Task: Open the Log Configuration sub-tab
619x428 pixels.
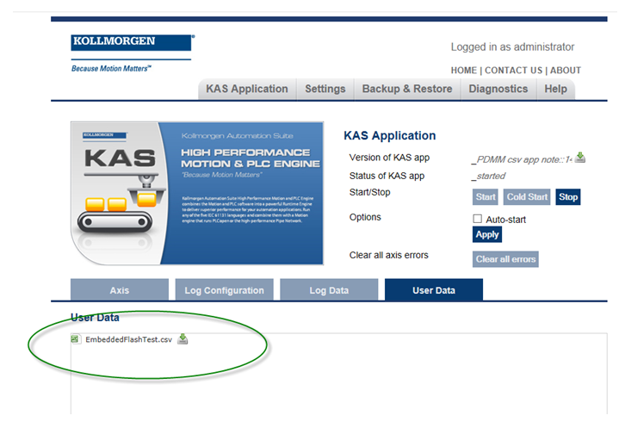Action: (x=224, y=290)
